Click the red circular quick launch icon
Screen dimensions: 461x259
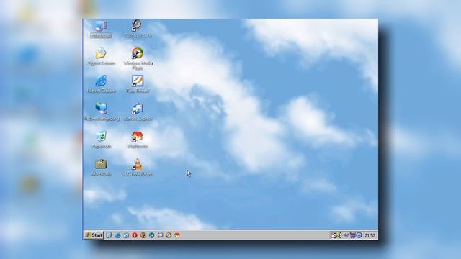tap(135, 235)
